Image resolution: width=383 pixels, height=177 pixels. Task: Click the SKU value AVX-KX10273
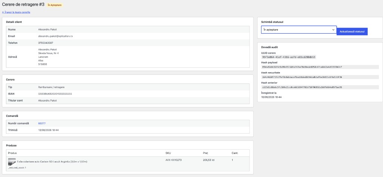(174, 160)
